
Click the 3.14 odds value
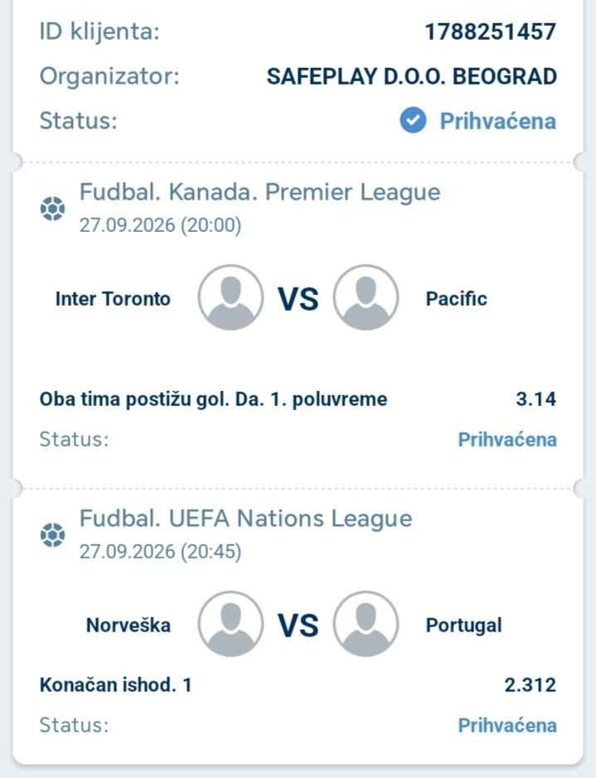[536, 399]
